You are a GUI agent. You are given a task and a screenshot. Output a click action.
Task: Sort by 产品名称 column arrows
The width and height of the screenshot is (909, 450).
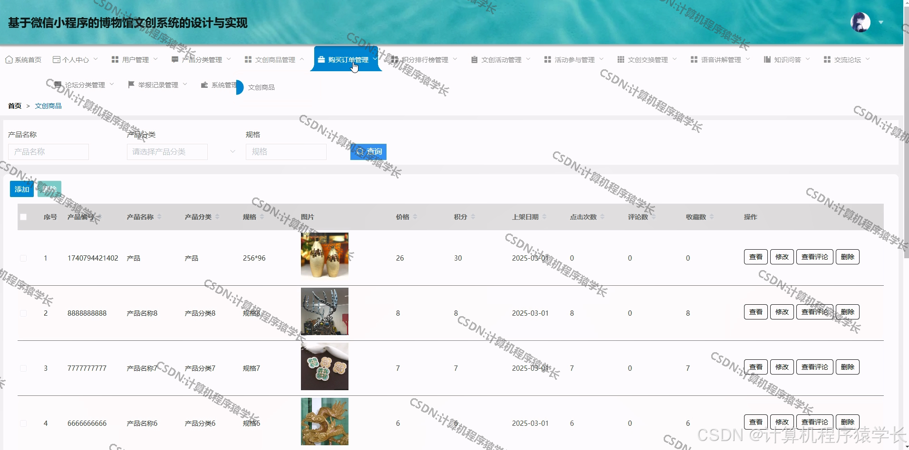pos(159,217)
